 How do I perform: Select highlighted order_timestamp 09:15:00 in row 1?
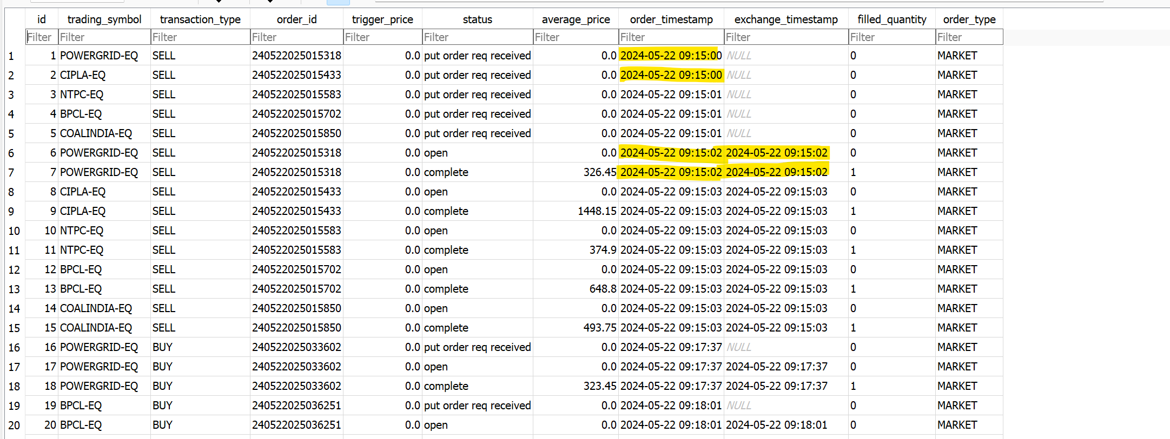671,56
